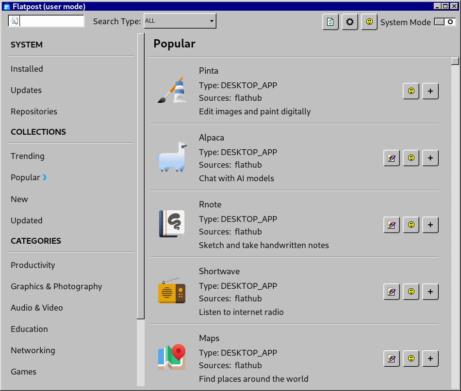Open the Audio & Video category
This screenshot has height=391, width=461.
click(37, 308)
